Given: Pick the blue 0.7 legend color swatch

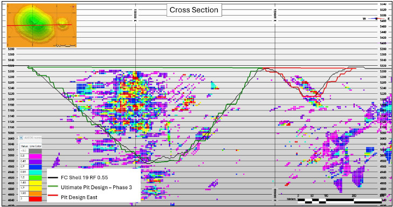Looking at the screenshot, I should point(36,167).
